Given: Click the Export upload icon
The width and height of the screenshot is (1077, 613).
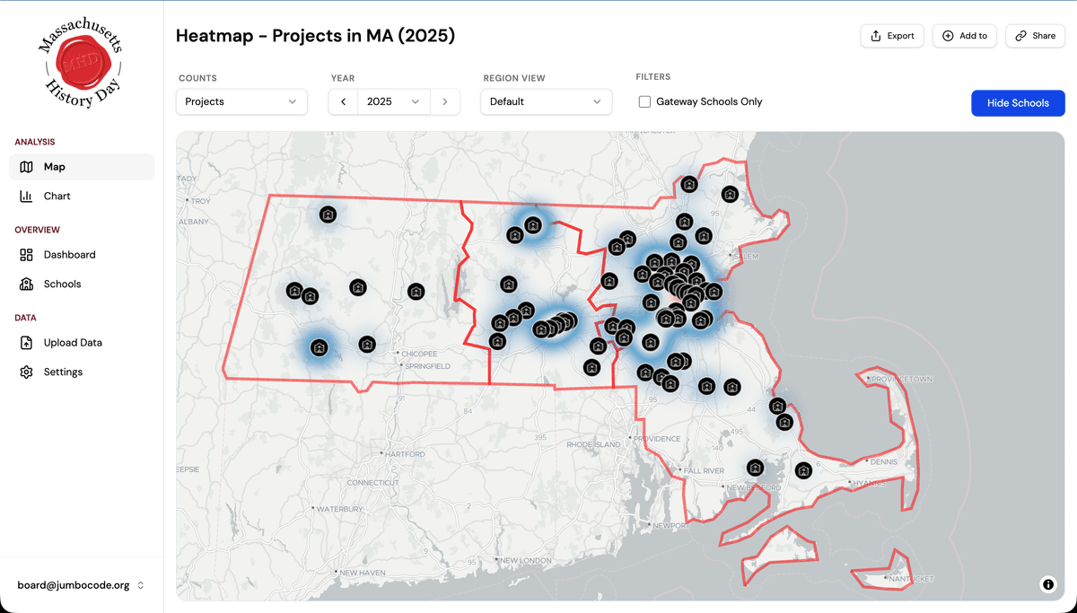Looking at the screenshot, I should pyautogui.click(x=876, y=36).
